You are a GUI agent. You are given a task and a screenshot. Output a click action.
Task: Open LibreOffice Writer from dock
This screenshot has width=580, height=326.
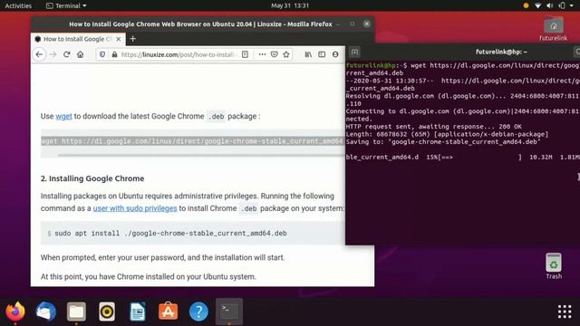(x=138, y=312)
